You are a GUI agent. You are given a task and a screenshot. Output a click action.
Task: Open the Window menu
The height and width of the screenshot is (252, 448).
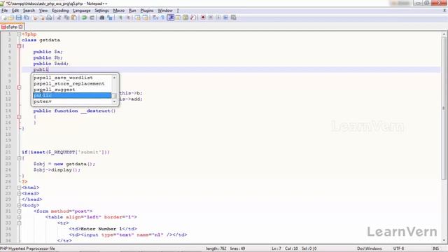pyautogui.click(x=165, y=10)
